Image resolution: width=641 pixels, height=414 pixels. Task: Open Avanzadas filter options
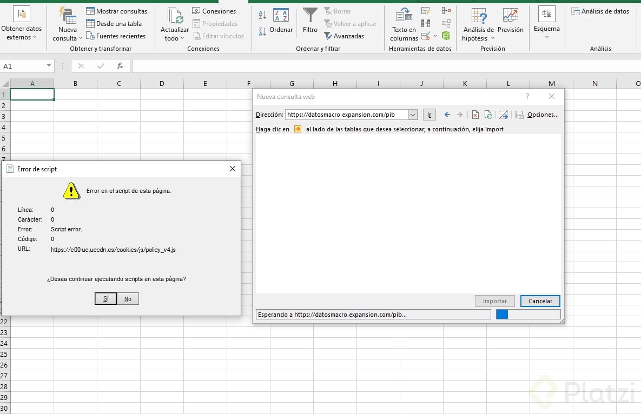point(344,36)
